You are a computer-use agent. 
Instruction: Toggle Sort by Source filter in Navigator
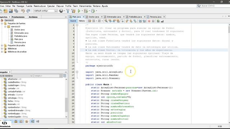click(x=38, y=121)
